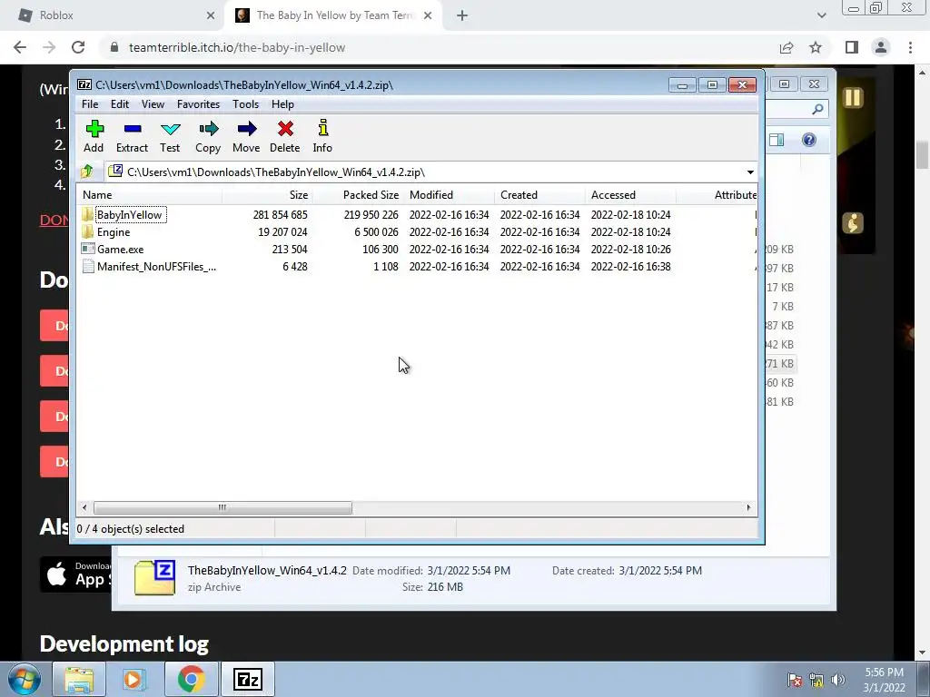Toggle the Explorer preview pane icon
The height and width of the screenshot is (697, 930).
[777, 140]
